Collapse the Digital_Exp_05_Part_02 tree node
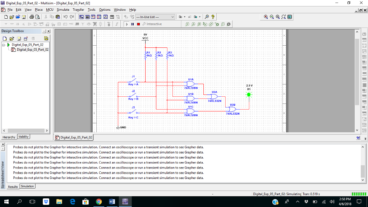The image size is (368, 207). coord(4,45)
